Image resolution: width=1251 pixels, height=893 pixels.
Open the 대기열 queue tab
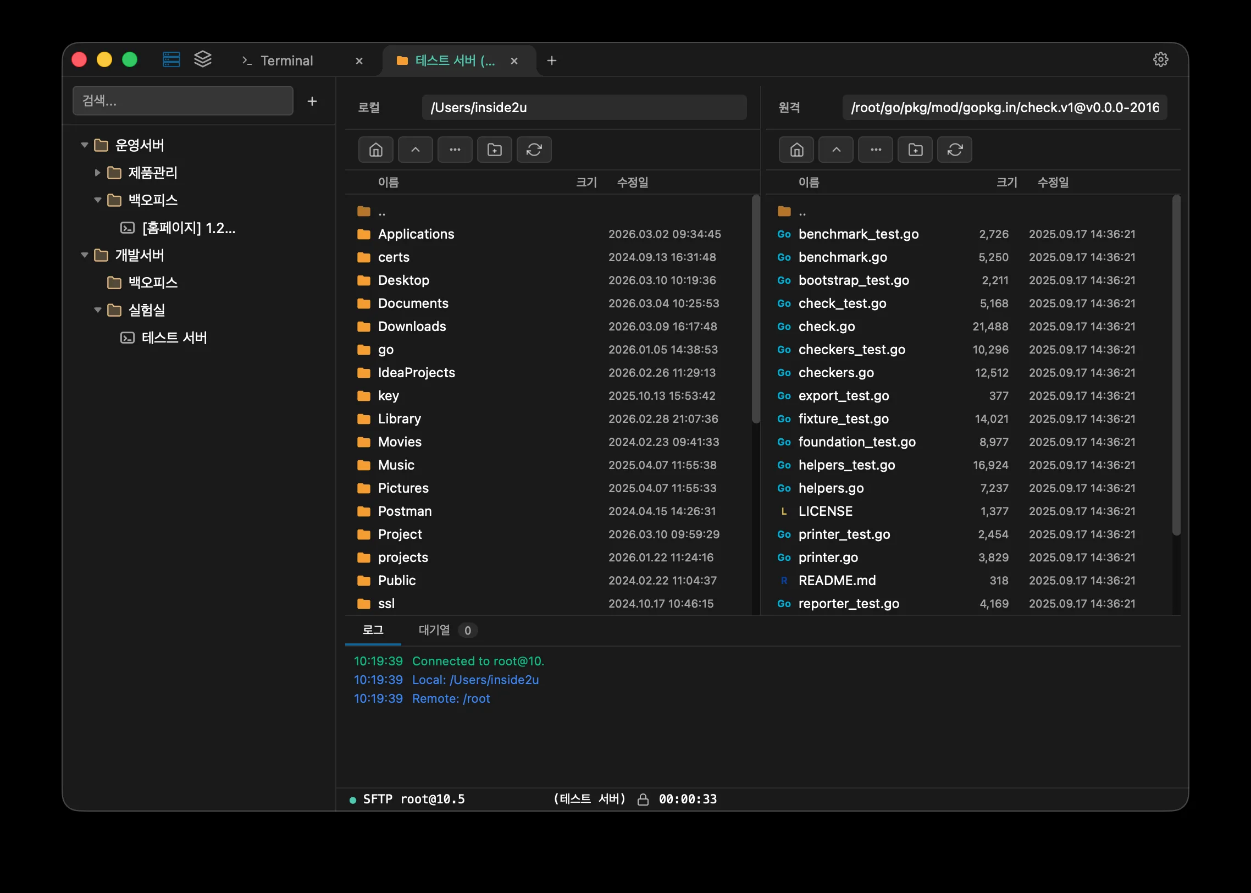tap(434, 630)
